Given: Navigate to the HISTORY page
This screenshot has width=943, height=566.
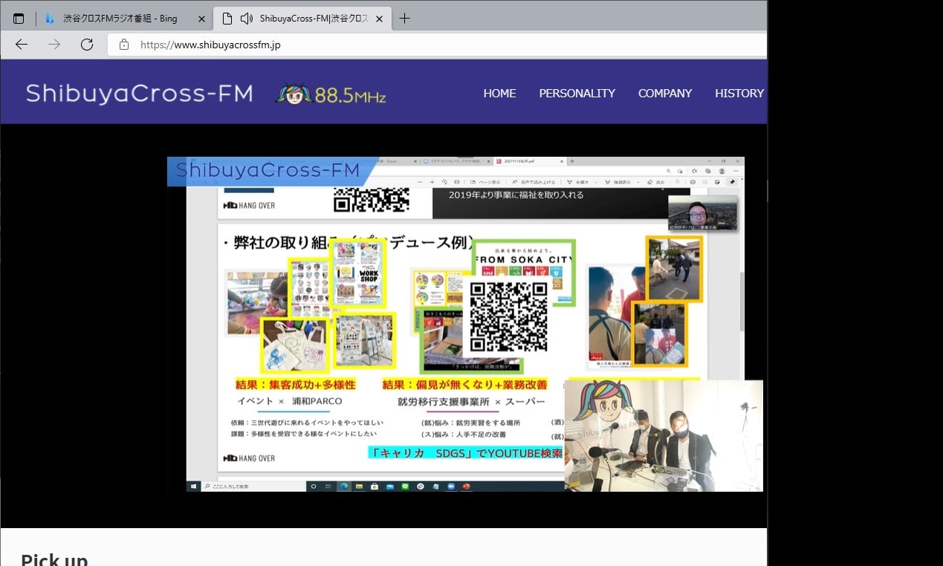Looking at the screenshot, I should [739, 94].
